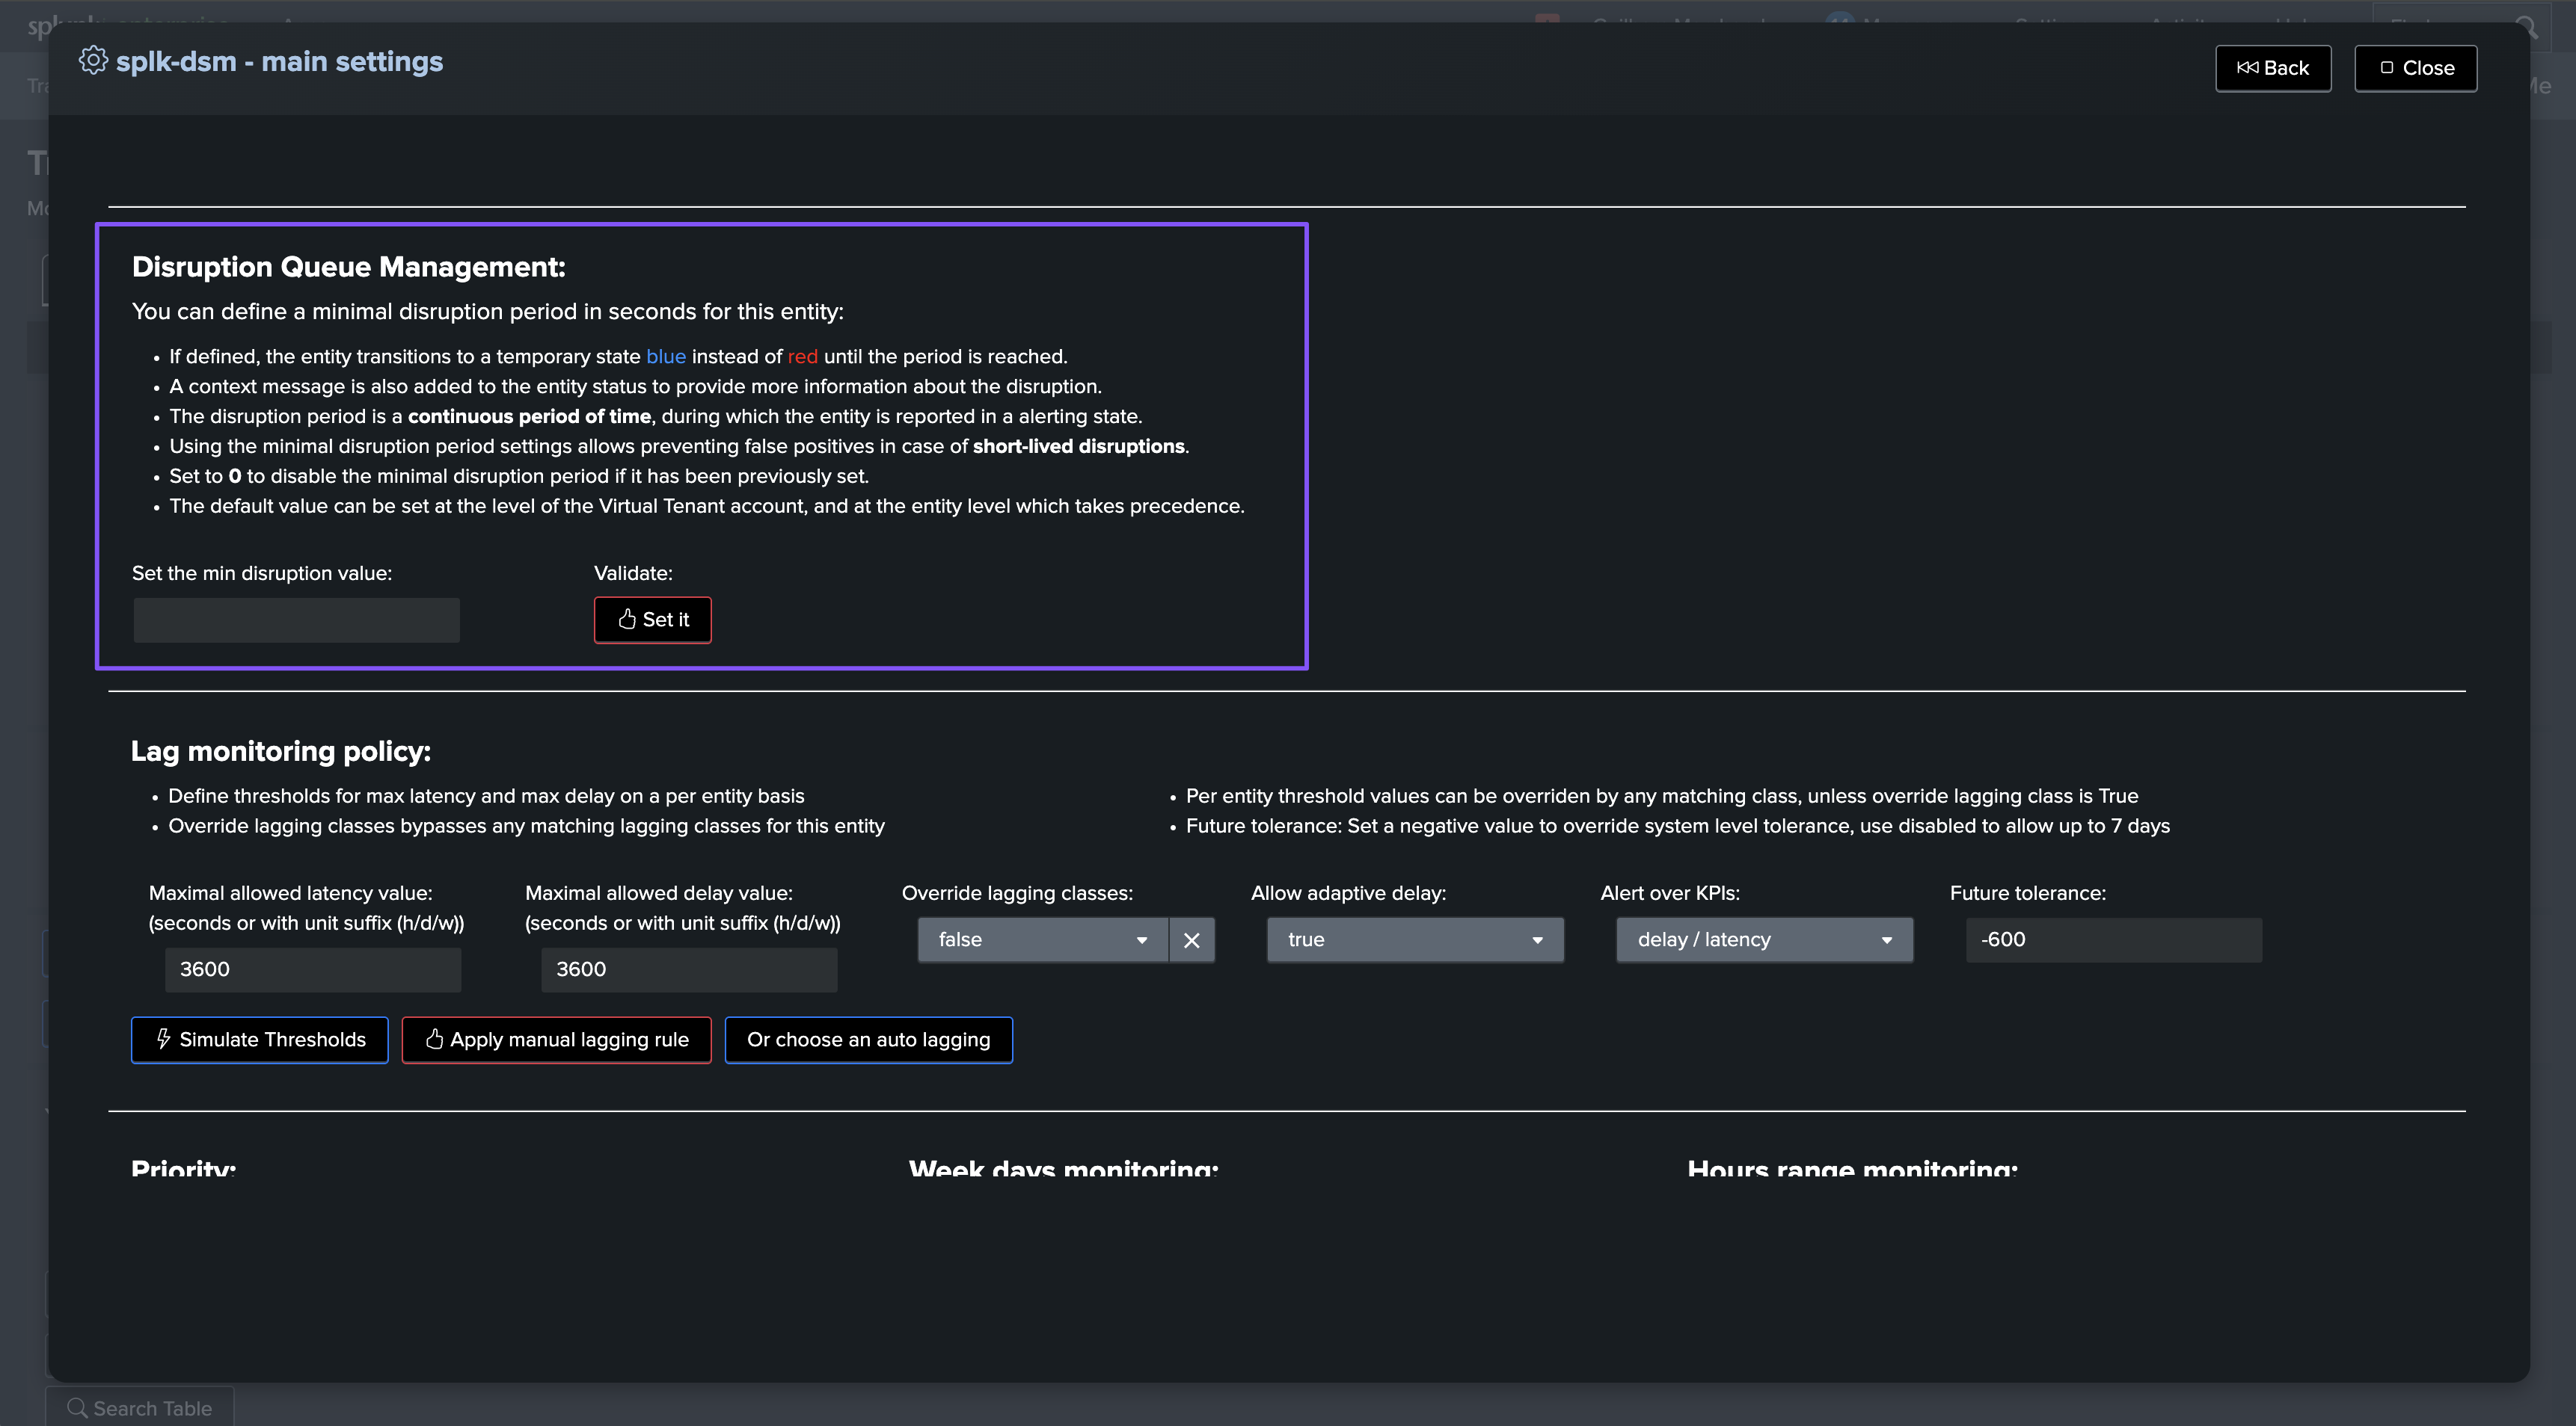Expand the Allow adaptive delay dropdown

[x=1414, y=939]
